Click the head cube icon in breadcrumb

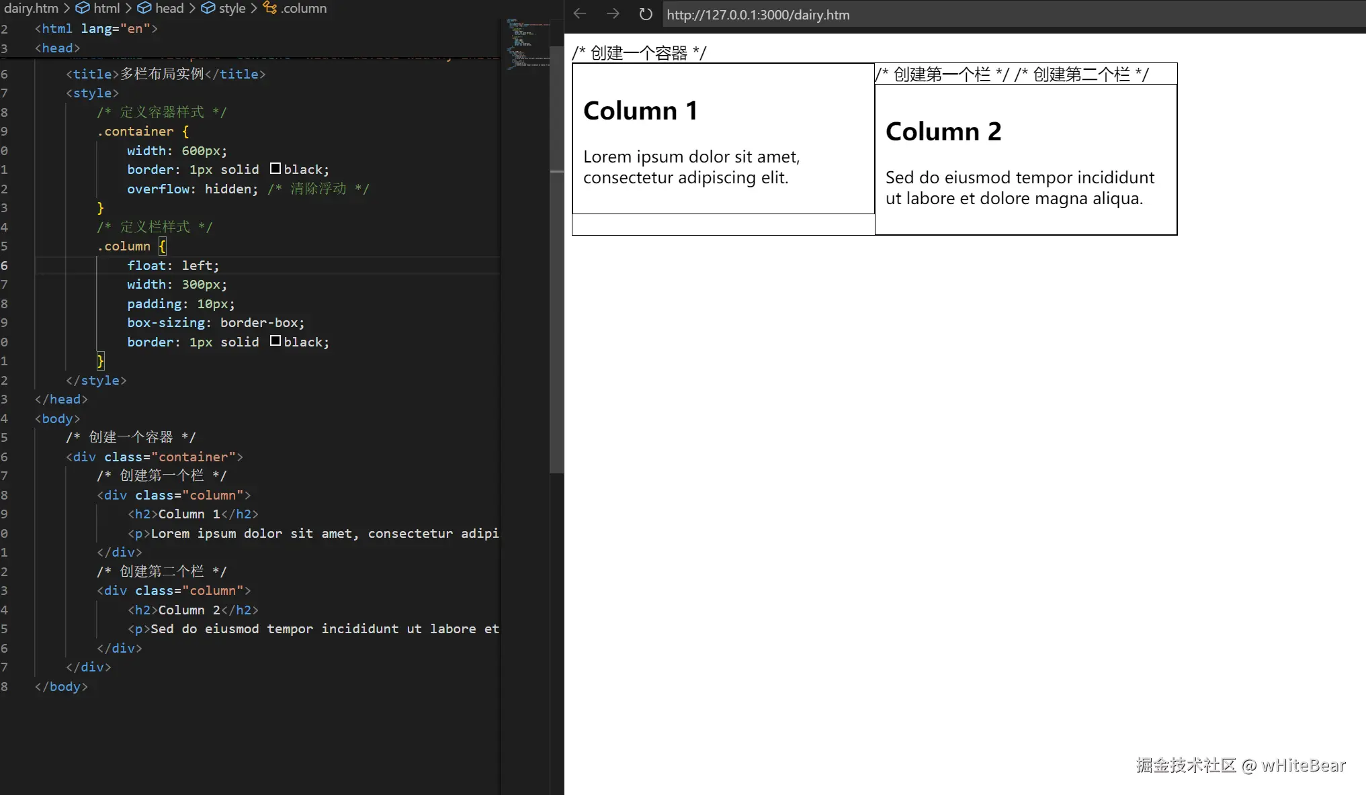(x=144, y=8)
